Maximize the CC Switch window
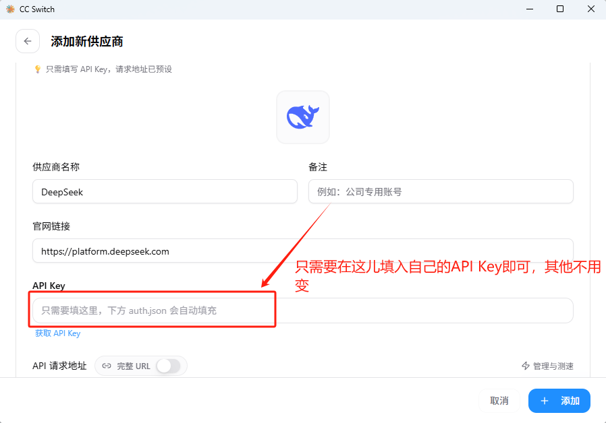Image resolution: width=606 pixels, height=423 pixels. coord(560,9)
